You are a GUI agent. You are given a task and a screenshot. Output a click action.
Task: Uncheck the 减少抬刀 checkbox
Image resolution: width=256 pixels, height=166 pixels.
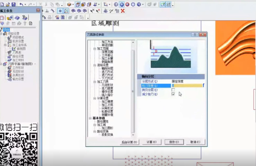pos(173,94)
